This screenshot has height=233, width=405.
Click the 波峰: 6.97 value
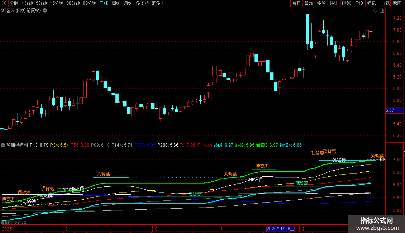[x=223, y=145]
